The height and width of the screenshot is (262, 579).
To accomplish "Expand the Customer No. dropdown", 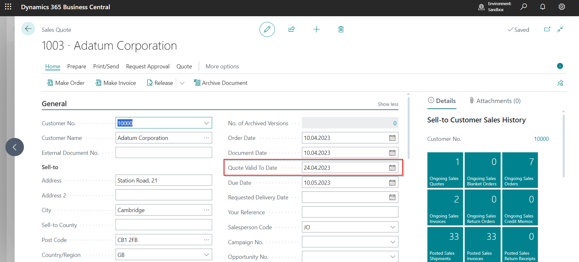I will [x=206, y=123].
